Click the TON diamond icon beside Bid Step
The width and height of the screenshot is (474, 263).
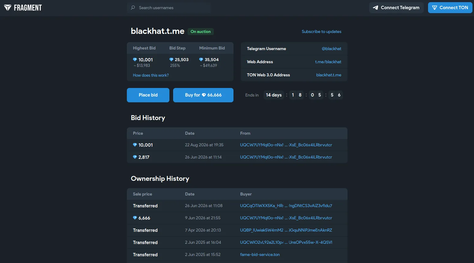(171, 60)
